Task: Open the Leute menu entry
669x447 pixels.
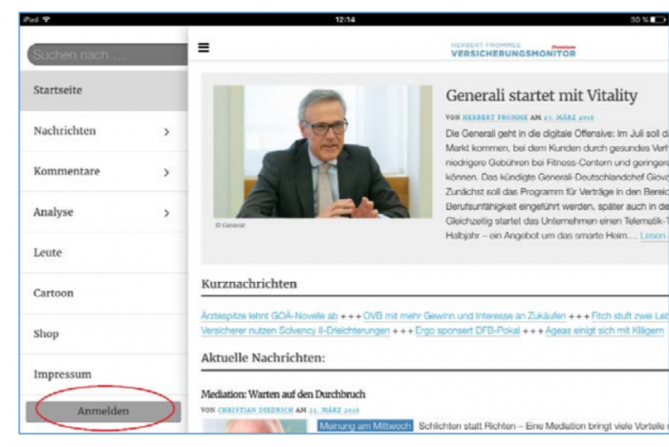Action: click(x=47, y=253)
